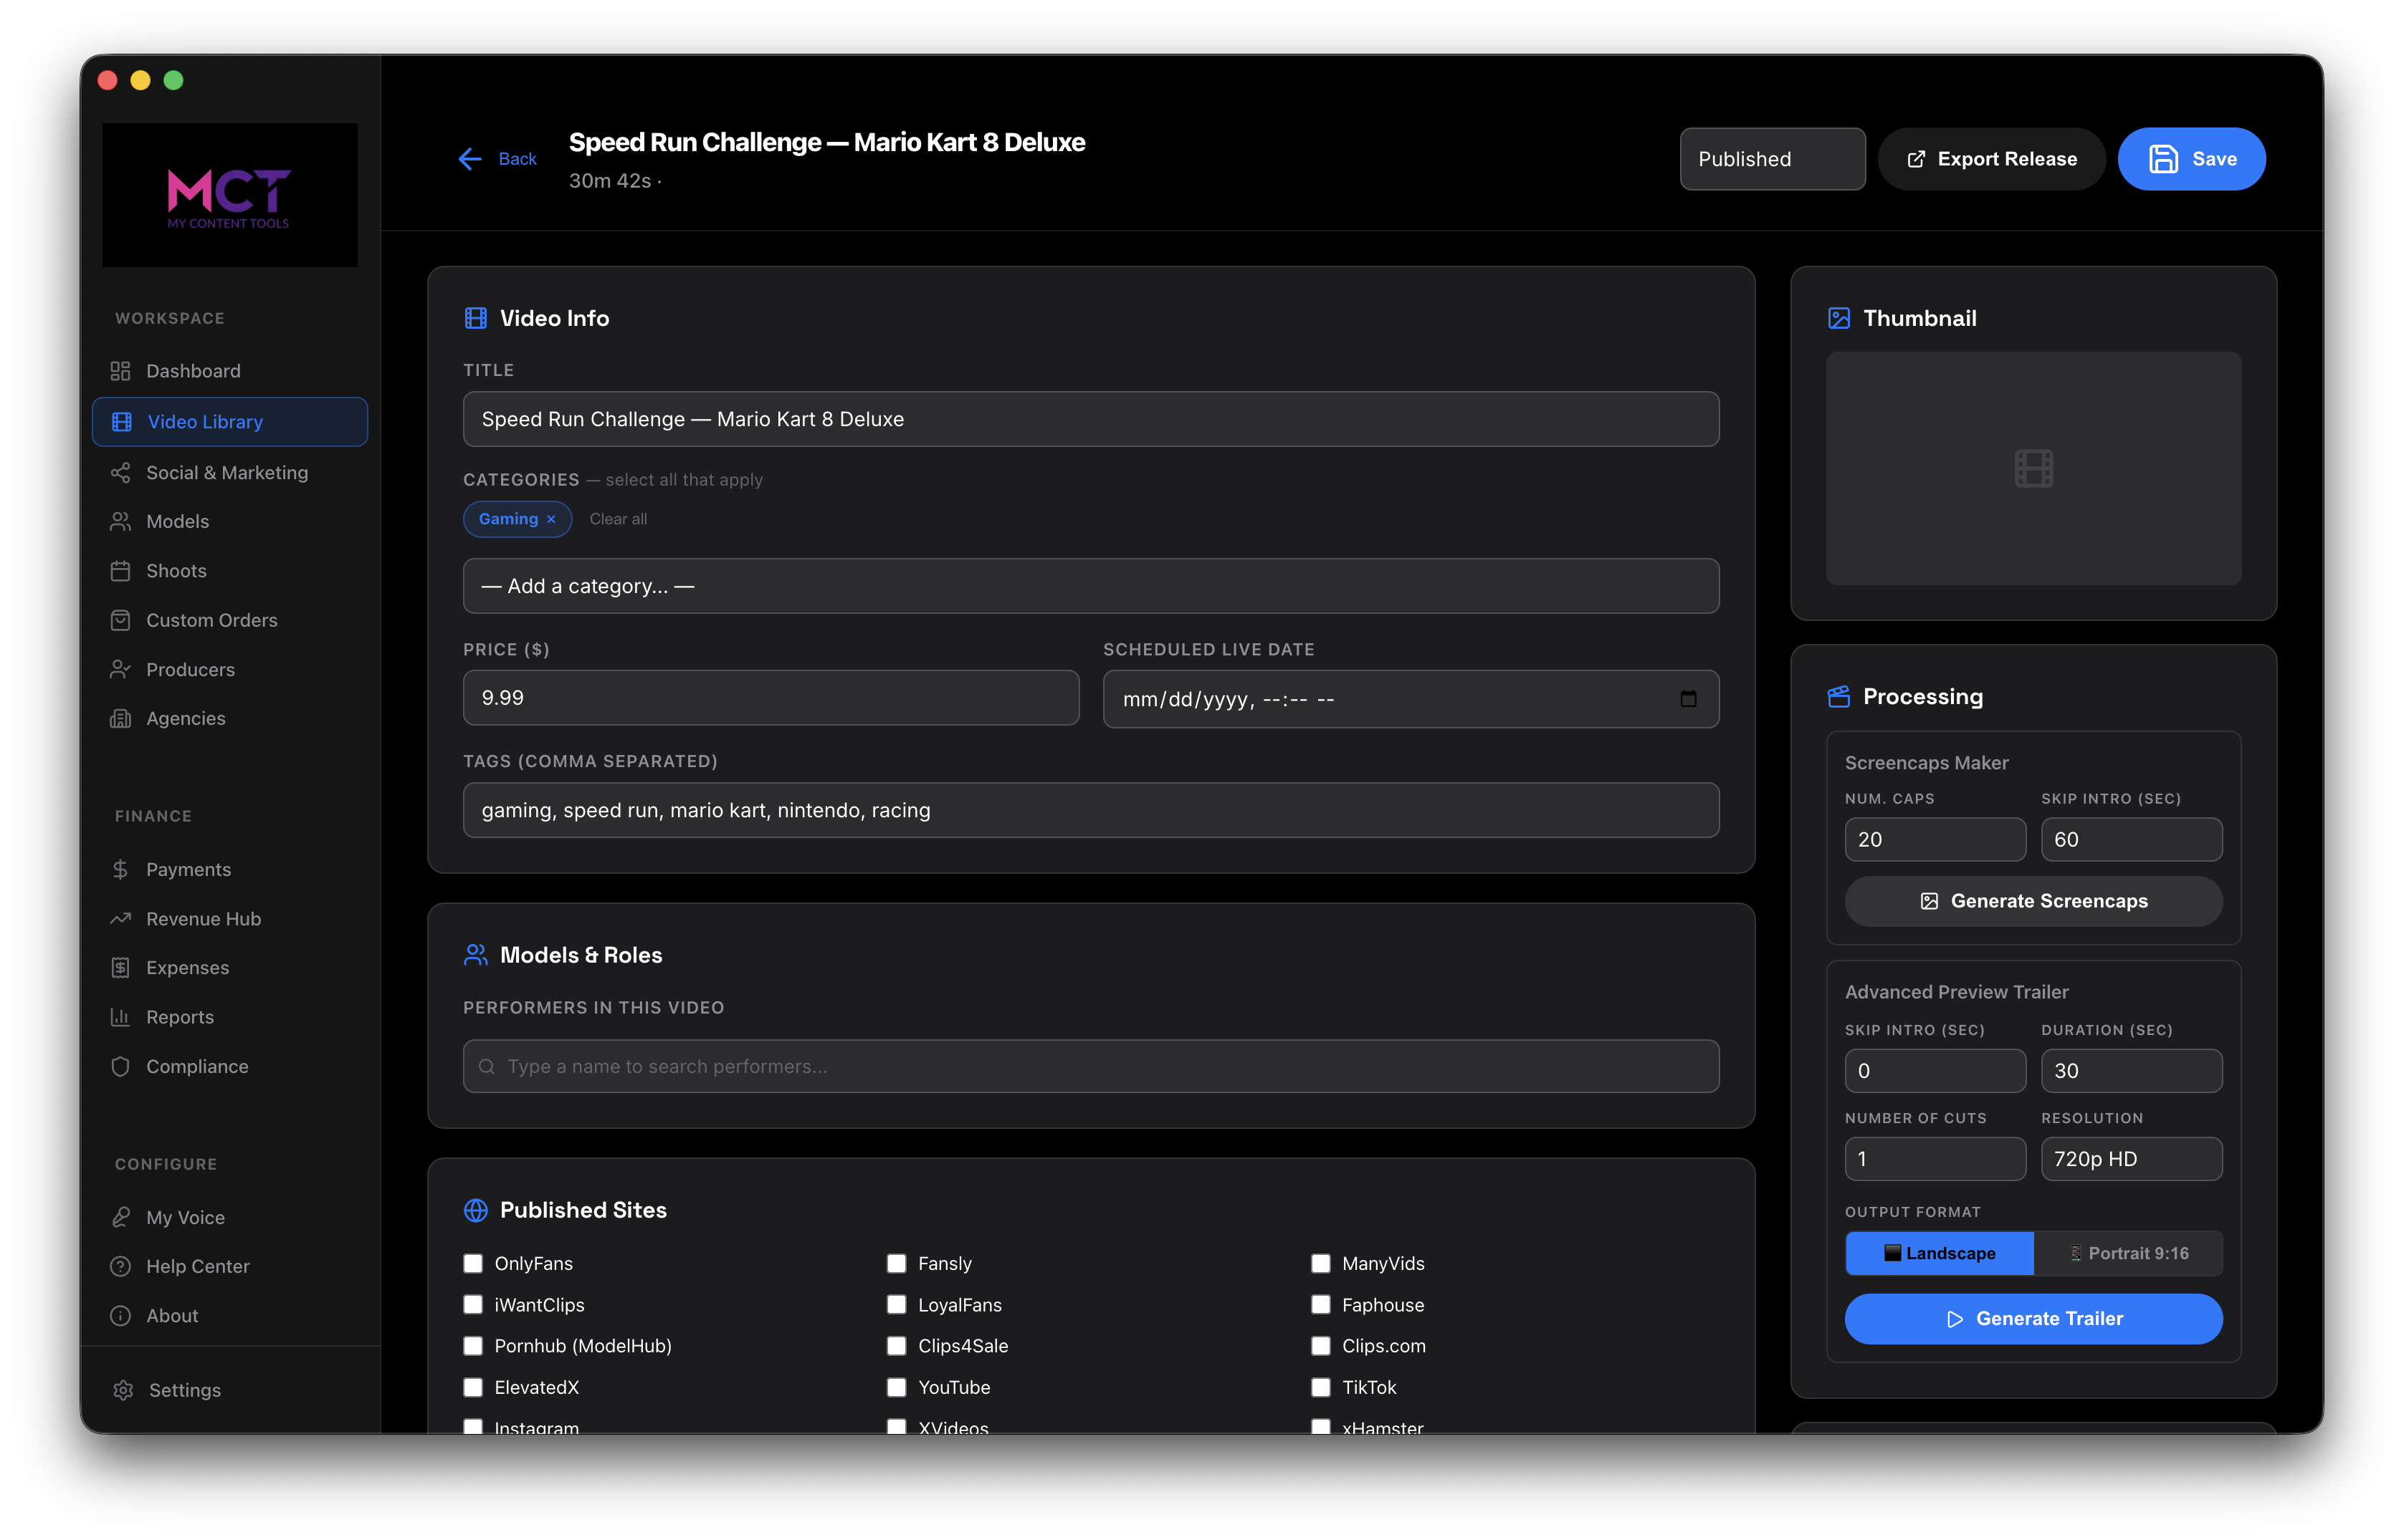The image size is (2404, 1540).
Task: Enable publishing to Pornhub (ModelHub)
Action: [472, 1346]
